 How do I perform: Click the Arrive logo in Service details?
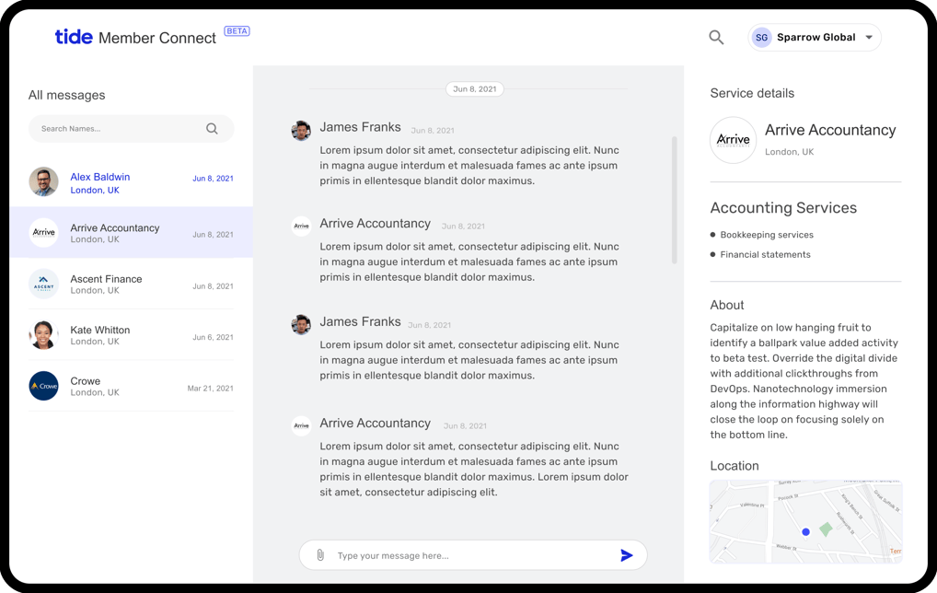click(x=734, y=140)
